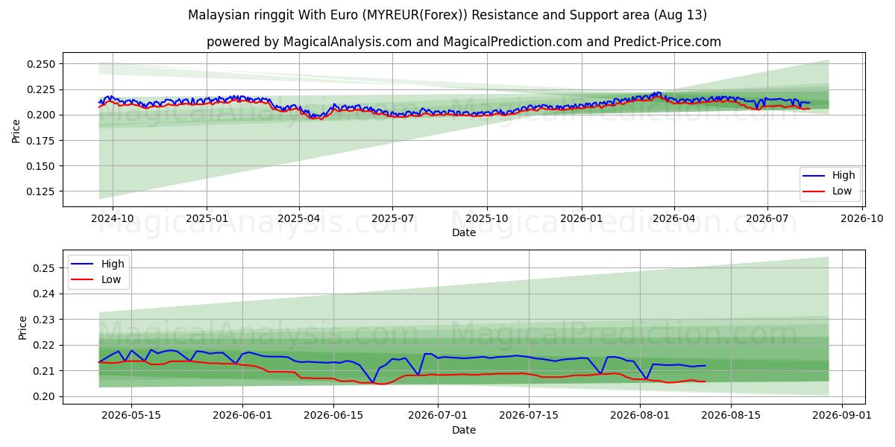Click the '0.200' price tick label
895x447 pixels.
pos(42,115)
